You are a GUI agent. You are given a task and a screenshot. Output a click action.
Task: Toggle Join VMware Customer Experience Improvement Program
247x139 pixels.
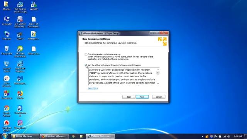[86, 65]
